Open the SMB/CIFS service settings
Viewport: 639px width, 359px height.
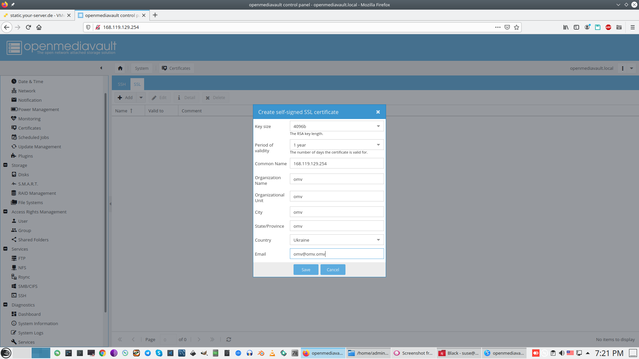[x=28, y=286]
